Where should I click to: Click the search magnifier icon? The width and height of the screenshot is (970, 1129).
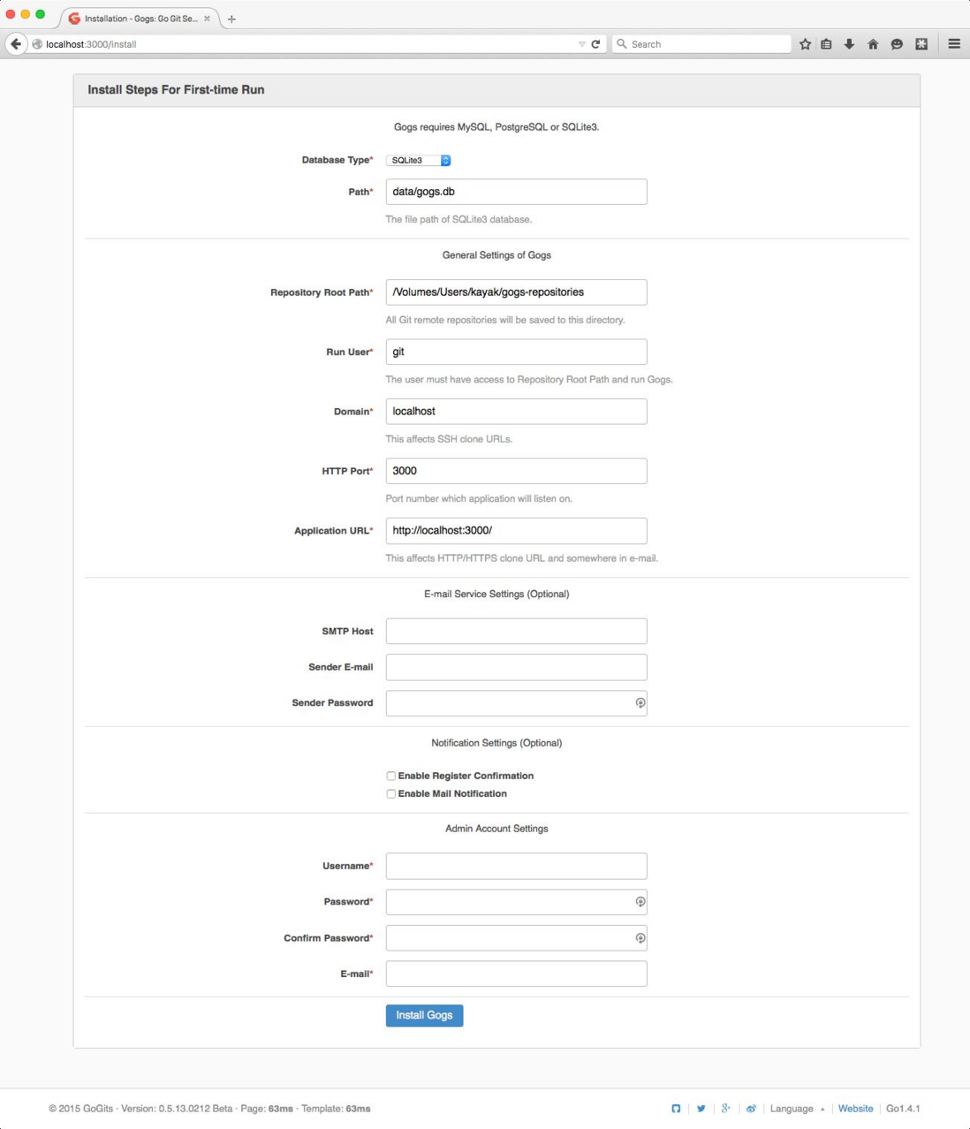622,43
